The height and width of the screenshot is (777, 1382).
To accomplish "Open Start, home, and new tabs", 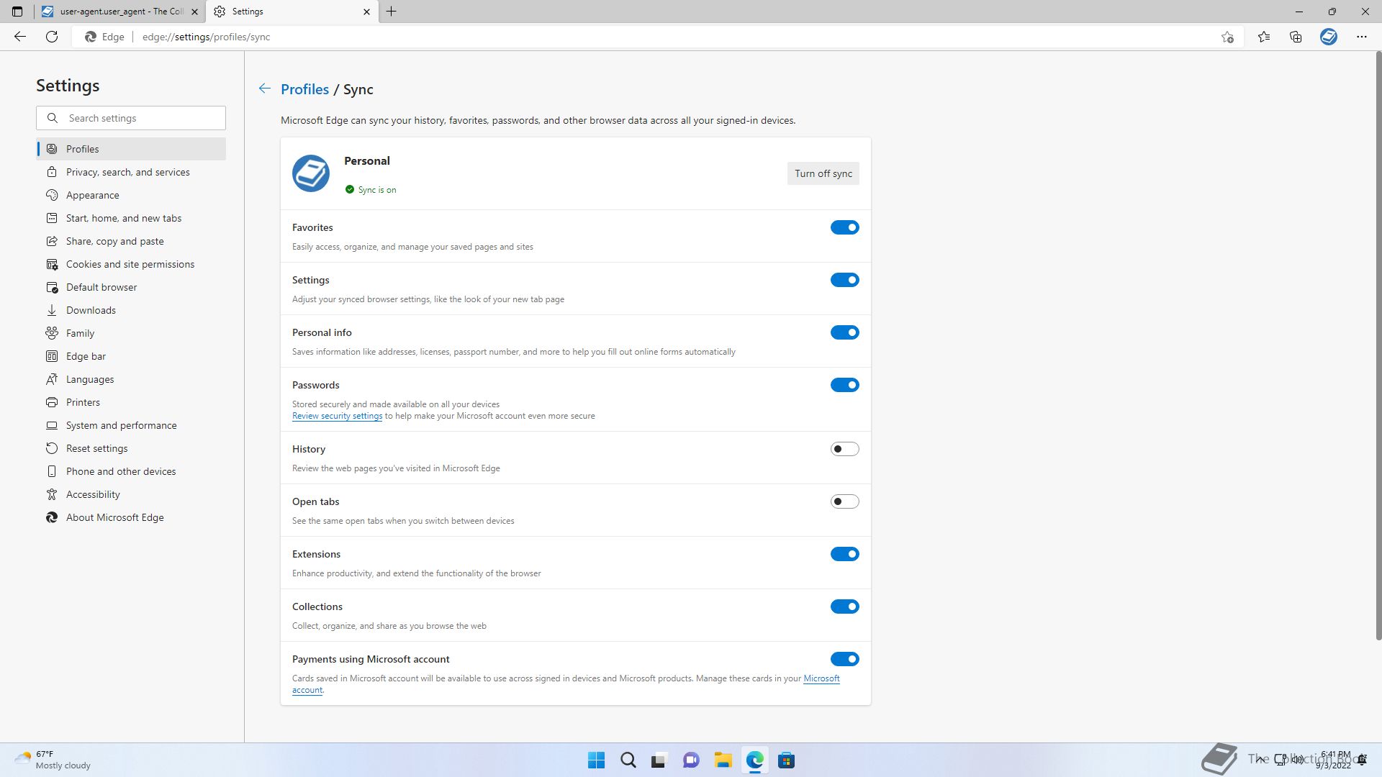I will coord(131,218).
